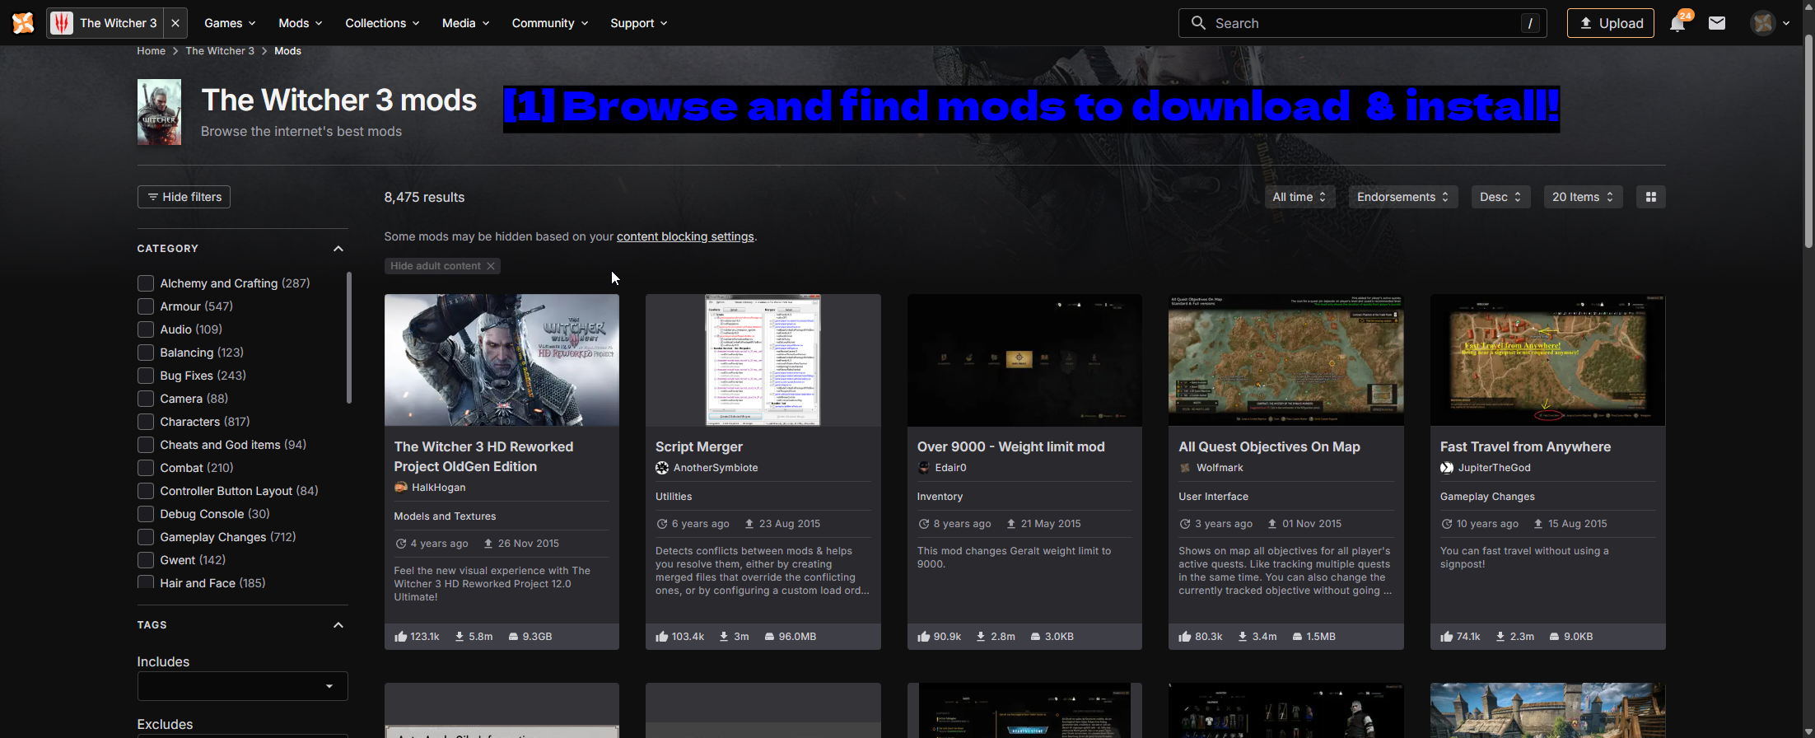Image resolution: width=1815 pixels, height=738 pixels.
Task: Go to Home breadcrumb link
Action: [151, 51]
